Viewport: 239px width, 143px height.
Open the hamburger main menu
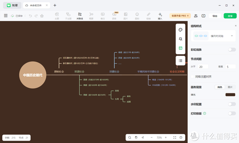click(x=6, y=15)
